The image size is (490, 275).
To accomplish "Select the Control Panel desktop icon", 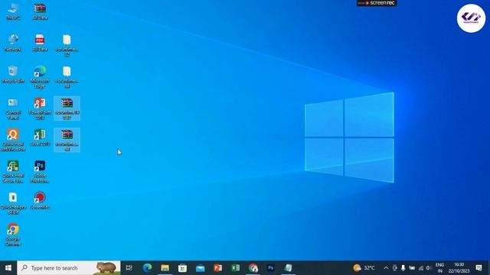I will click(13, 108).
